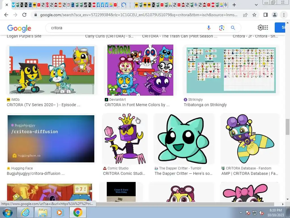Image resolution: width=290 pixels, height=218 pixels.
Task: Open a new browser tab
Action: coord(234,5)
